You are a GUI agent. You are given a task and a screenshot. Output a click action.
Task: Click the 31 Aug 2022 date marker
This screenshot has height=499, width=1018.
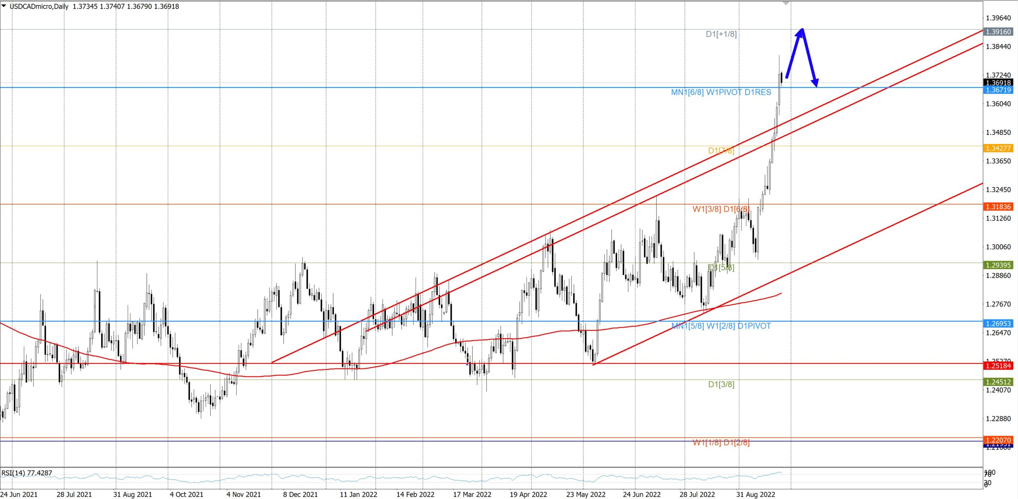755,495
